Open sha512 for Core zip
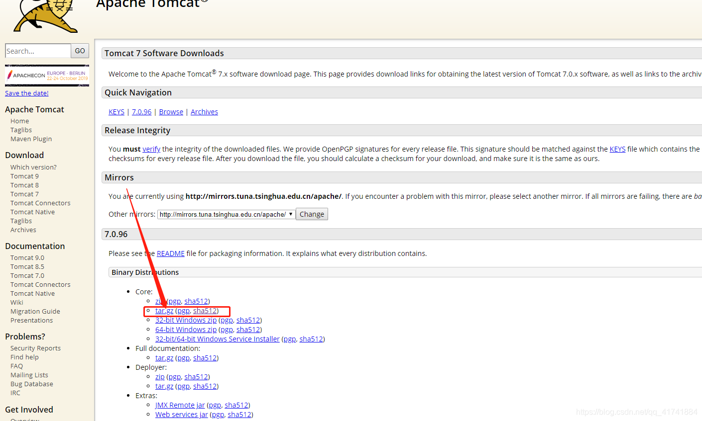This screenshot has width=702, height=421. click(196, 301)
